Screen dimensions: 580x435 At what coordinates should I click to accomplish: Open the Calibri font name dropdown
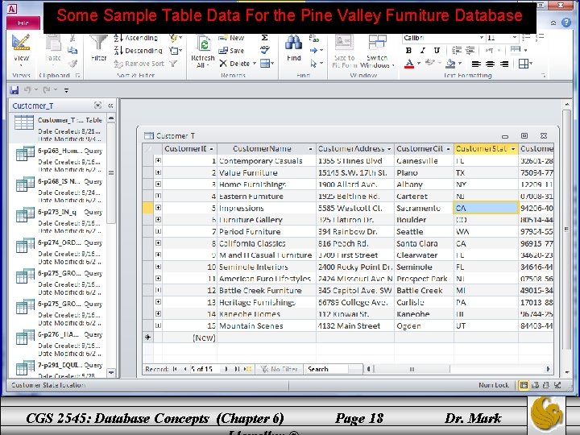pyautogui.click(x=482, y=37)
